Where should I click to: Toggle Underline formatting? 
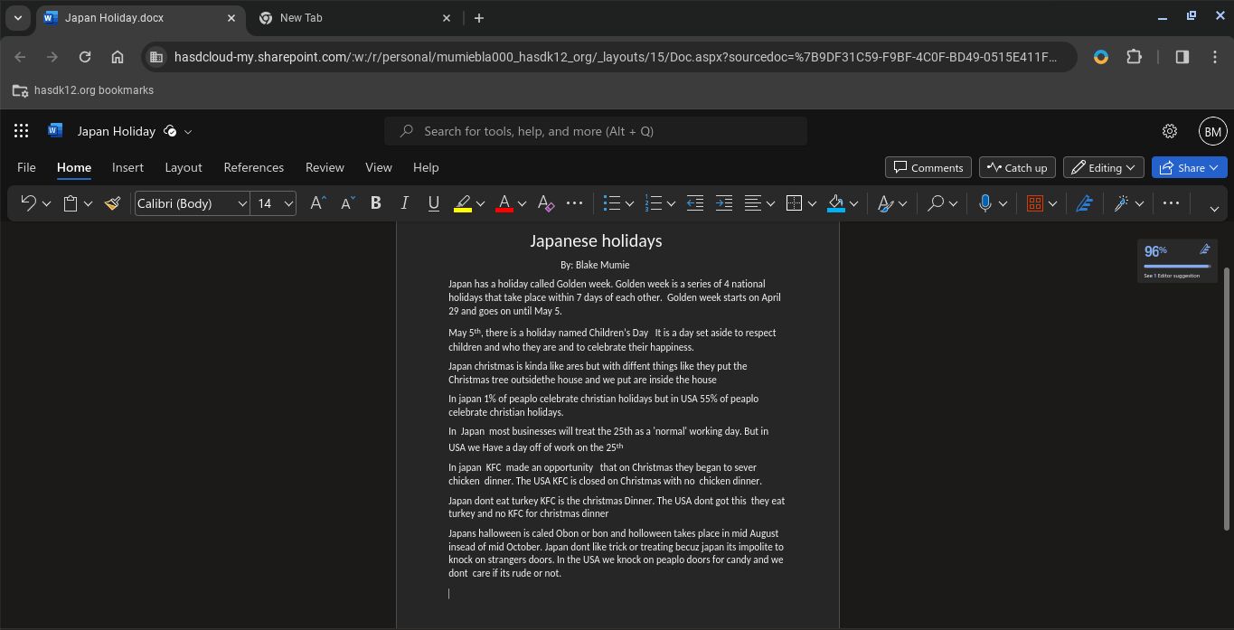coord(433,203)
